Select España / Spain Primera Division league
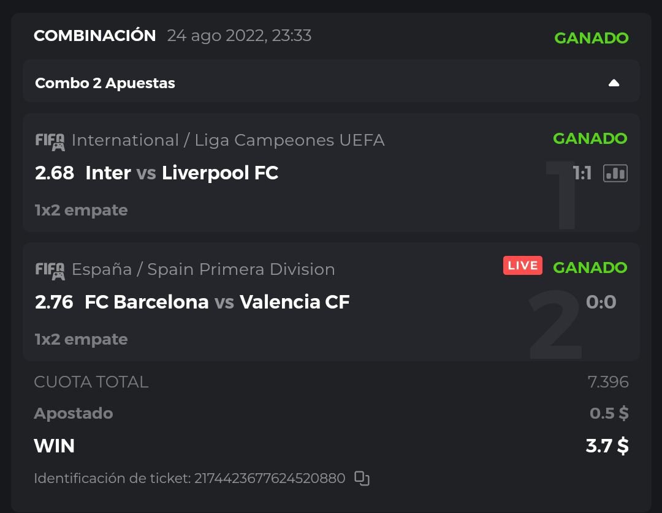Viewport: 662px width, 513px height. (203, 269)
